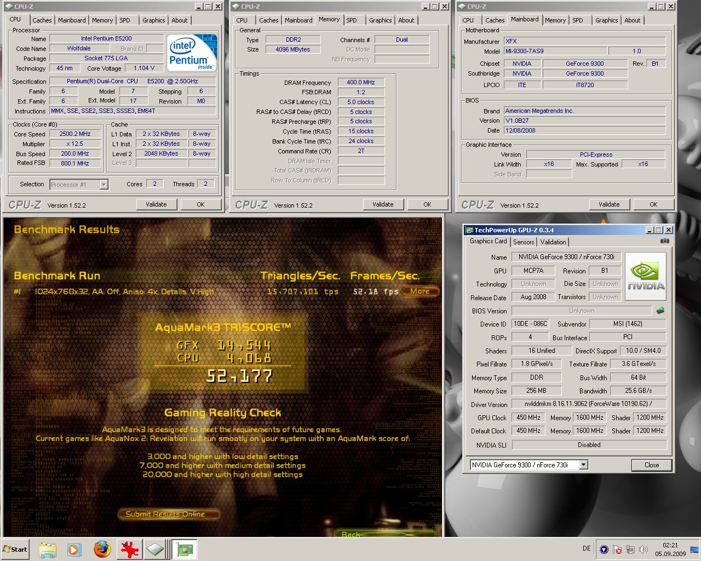Switch to the GPU-Z Validation tab
Viewport: 701px width, 561px height.
(553, 242)
